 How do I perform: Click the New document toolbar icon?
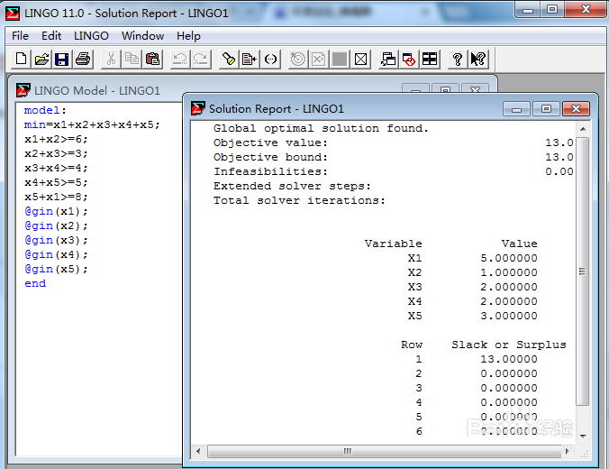21,60
